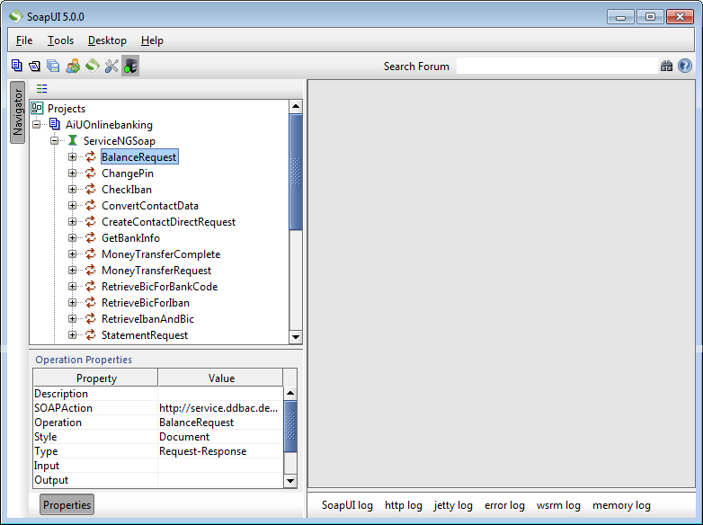Click the SoapUI logo in title bar
Viewport: 703px width, 525px height.
(16, 16)
